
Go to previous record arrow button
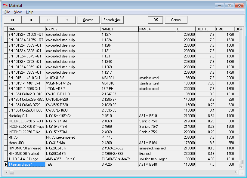(x=31, y=20)
